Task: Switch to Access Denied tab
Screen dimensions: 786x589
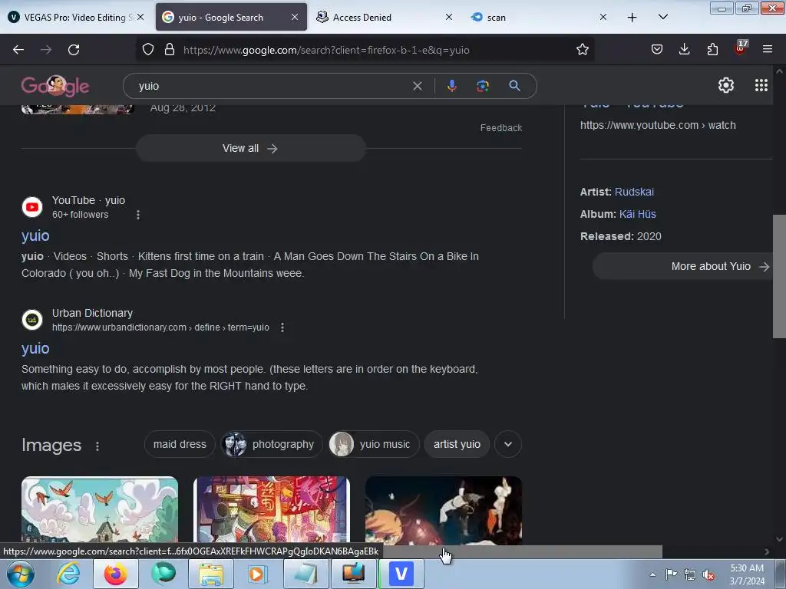Action: 385,18
